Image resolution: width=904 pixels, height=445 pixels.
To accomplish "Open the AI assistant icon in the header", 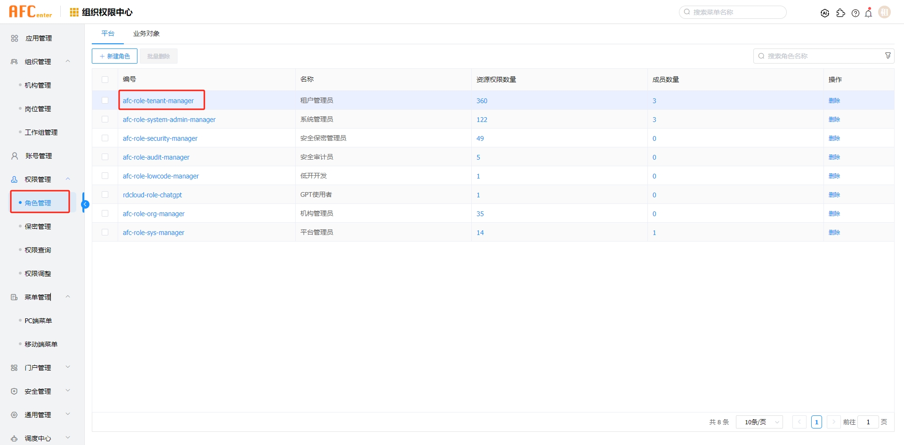I will [825, 13].
